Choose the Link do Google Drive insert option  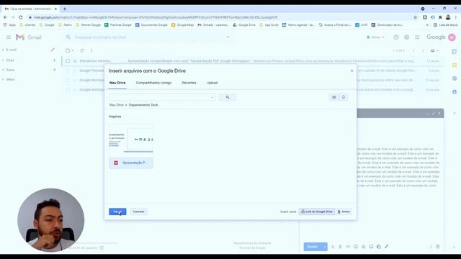coord(317,212)
